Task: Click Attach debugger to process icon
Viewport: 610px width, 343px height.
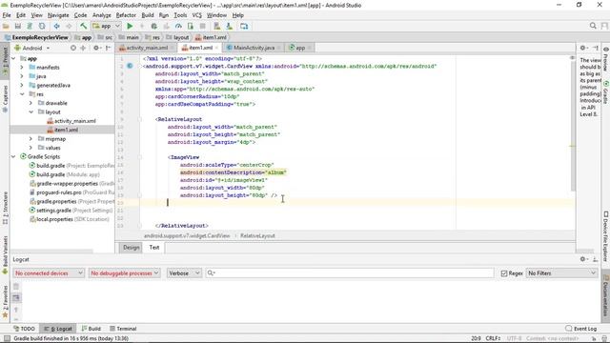Action: pos(191,26)
